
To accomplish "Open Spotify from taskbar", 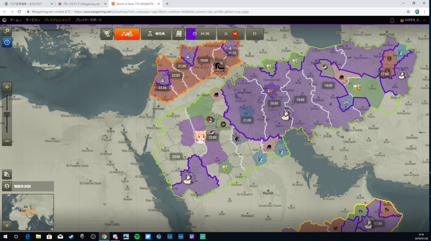I will (137, 237).
